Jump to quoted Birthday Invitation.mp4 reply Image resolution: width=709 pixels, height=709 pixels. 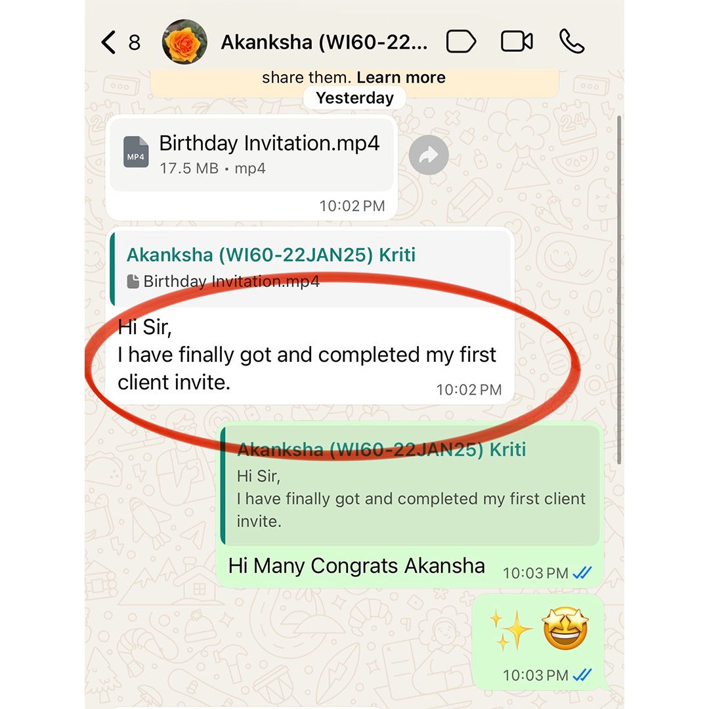(x=312, y=269)
